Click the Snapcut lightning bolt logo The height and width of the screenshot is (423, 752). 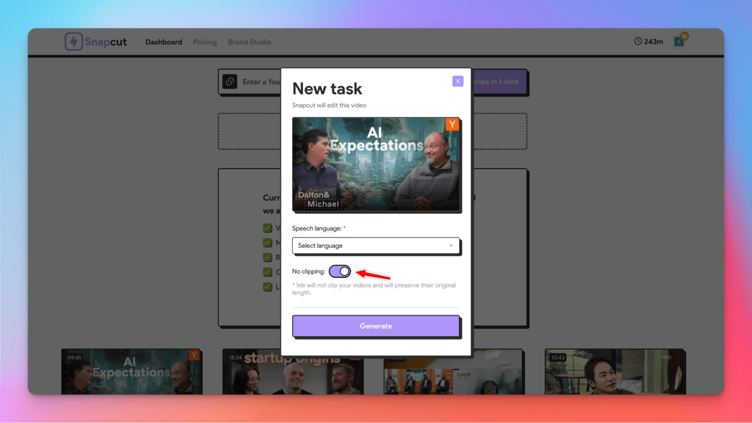pos(74,41)
